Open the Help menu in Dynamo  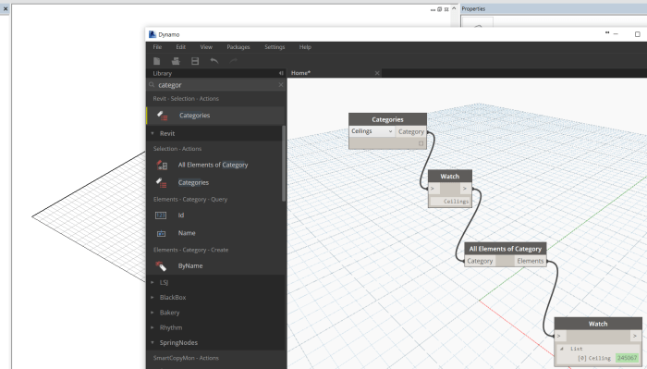(305, 47)
